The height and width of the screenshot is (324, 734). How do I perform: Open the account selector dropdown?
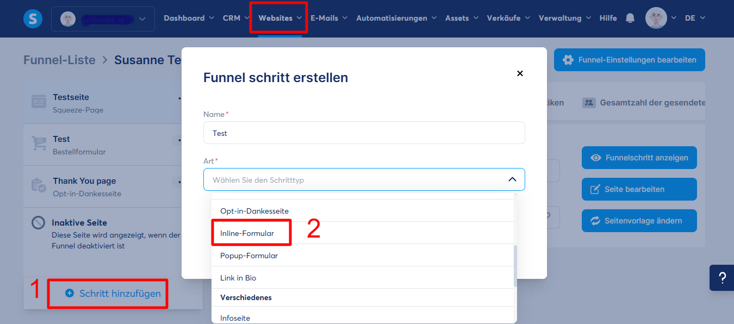[x=103, y=19]
